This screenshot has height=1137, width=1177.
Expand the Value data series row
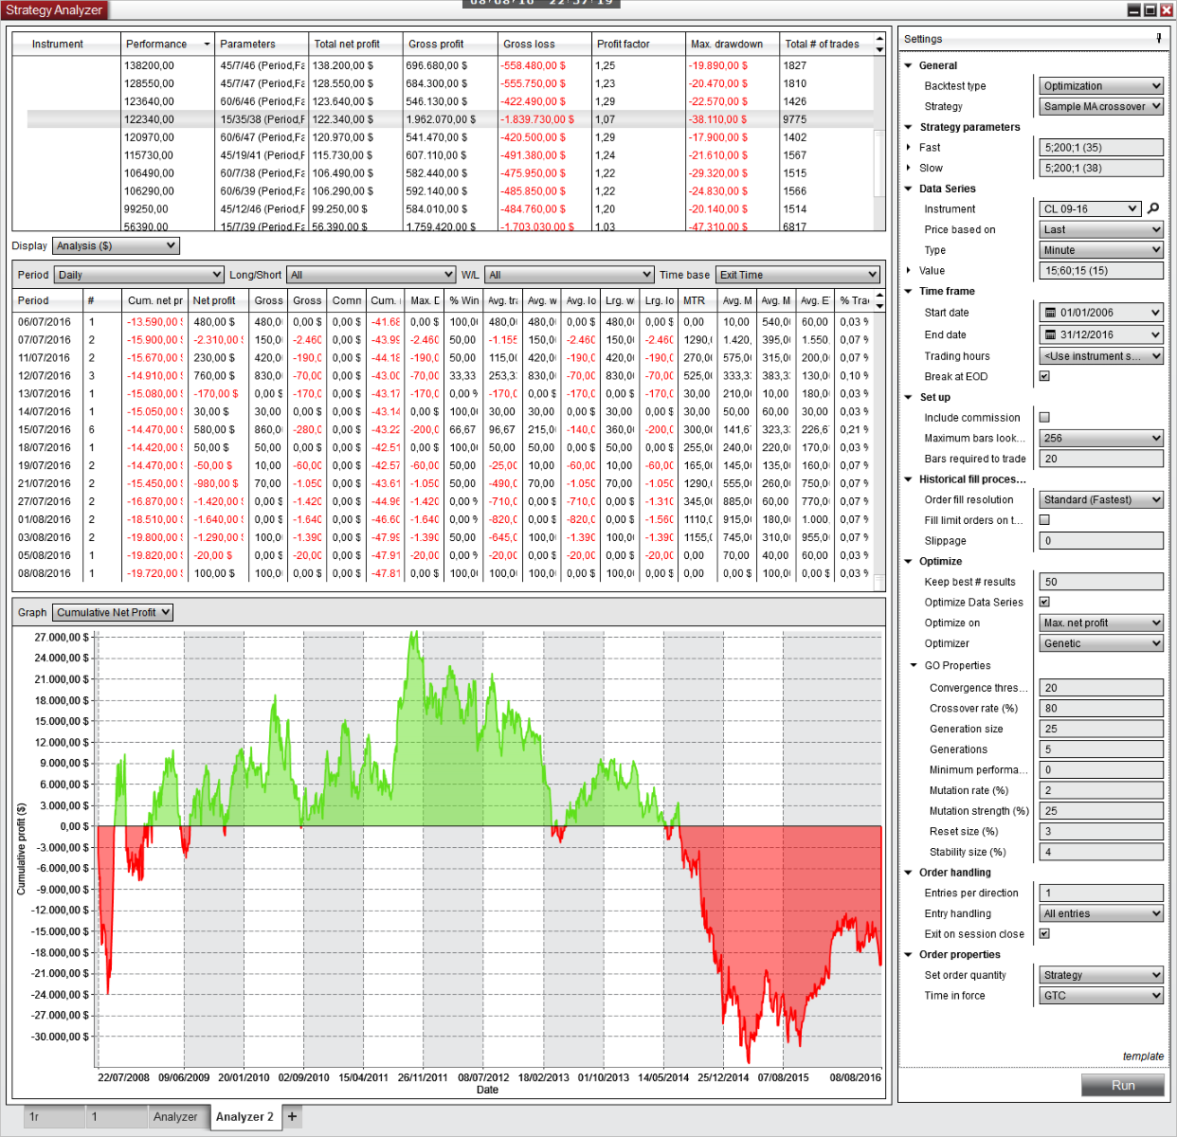[x=909, y=270]
